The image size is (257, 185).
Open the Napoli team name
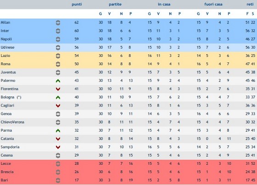click(x=6, y=39)
